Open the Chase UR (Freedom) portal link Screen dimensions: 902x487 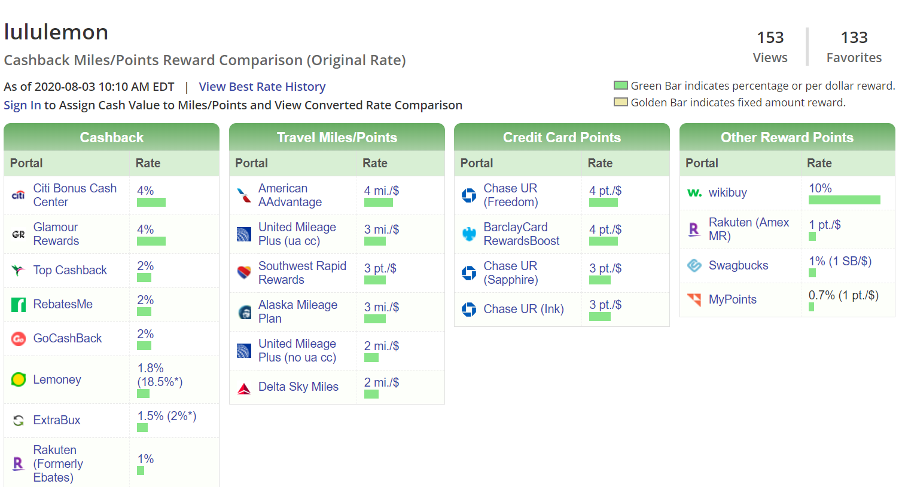click(x=510, y=195)
